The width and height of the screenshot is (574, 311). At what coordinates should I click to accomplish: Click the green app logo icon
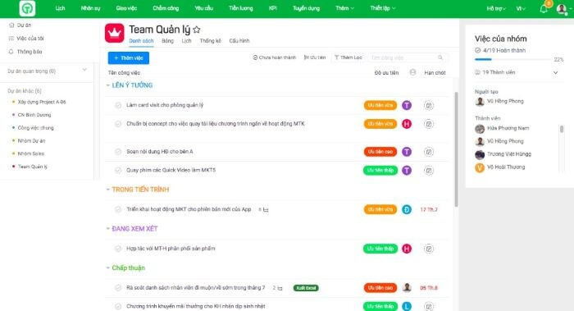point(27,8)
